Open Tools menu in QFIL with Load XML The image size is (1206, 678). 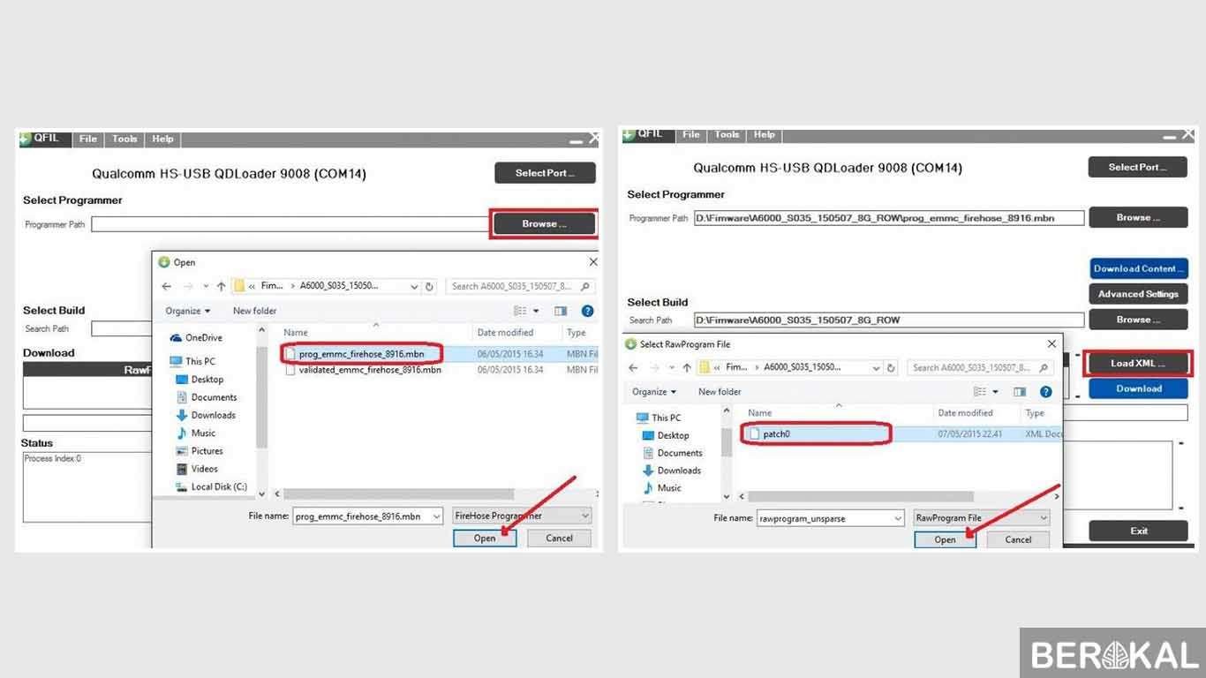pyautogui.click(x=727, y=134)
